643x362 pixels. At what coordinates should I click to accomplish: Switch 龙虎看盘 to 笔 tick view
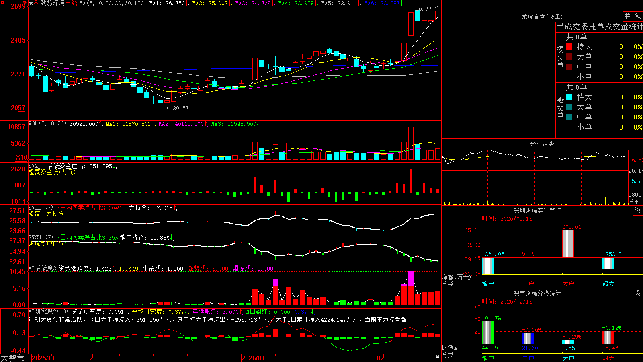(x=638, y=16)
